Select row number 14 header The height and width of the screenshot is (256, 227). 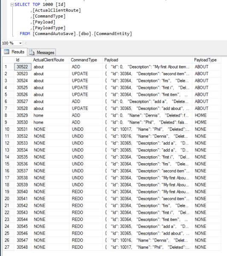click(8, 157)
